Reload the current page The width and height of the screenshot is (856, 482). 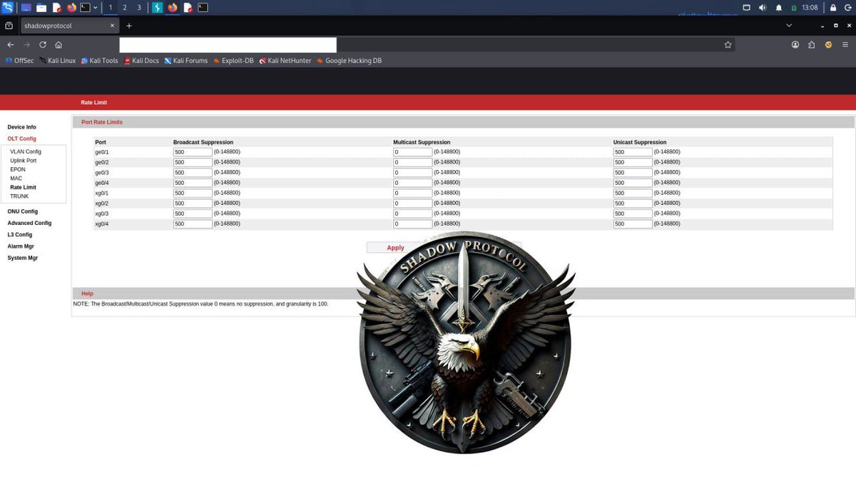point(43,44)
